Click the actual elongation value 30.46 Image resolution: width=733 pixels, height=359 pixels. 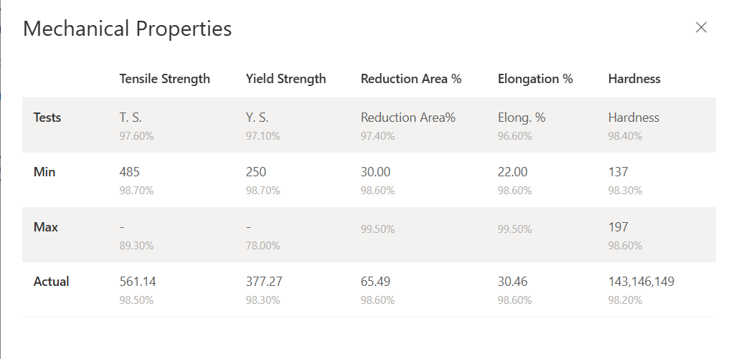[513, 282]
